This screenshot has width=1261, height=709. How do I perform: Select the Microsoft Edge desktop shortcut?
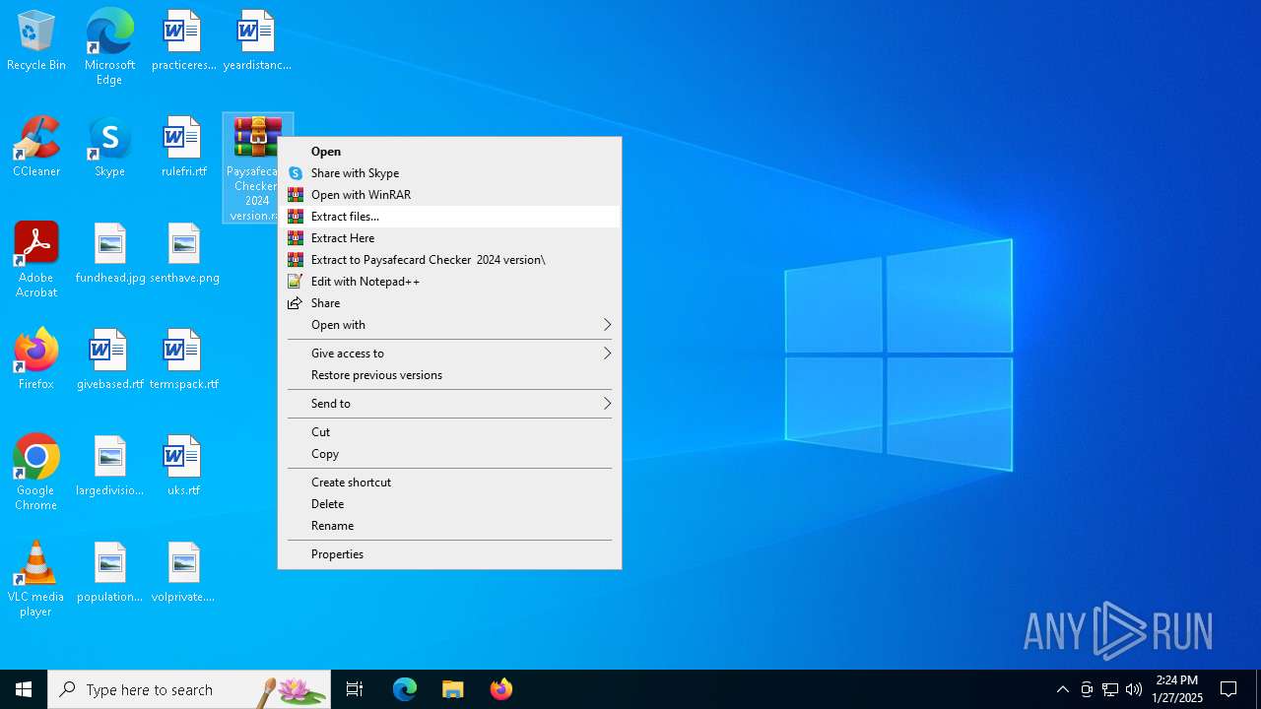[109, 47]
